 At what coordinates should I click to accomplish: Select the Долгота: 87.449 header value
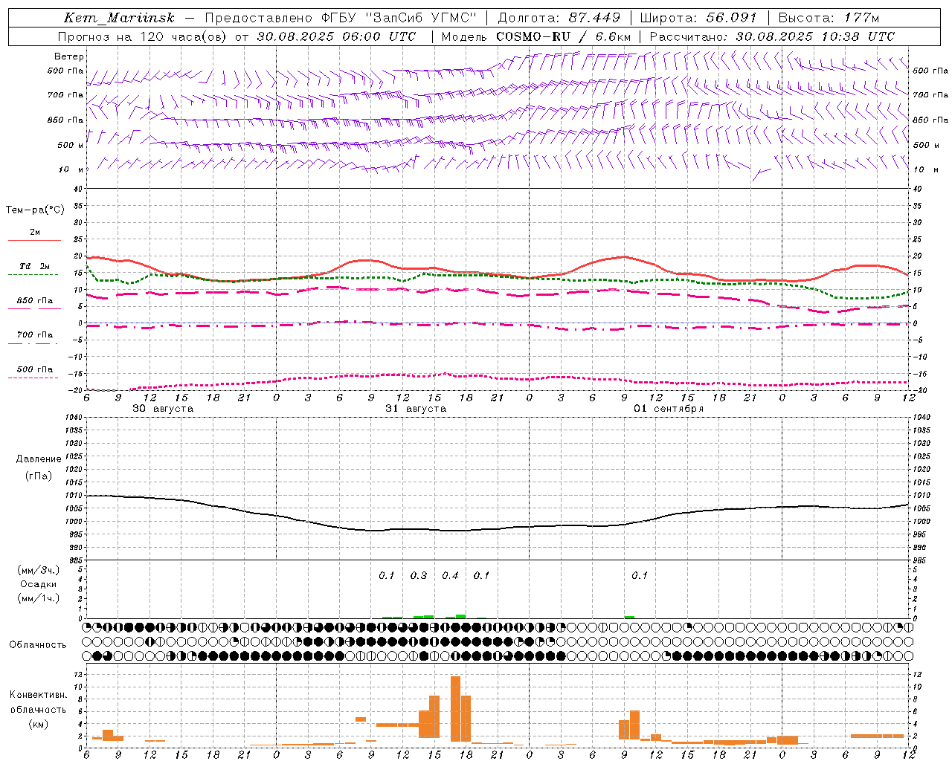pos(559,18)
